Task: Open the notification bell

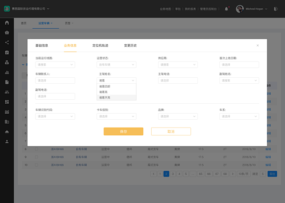Action: [226, 9]
